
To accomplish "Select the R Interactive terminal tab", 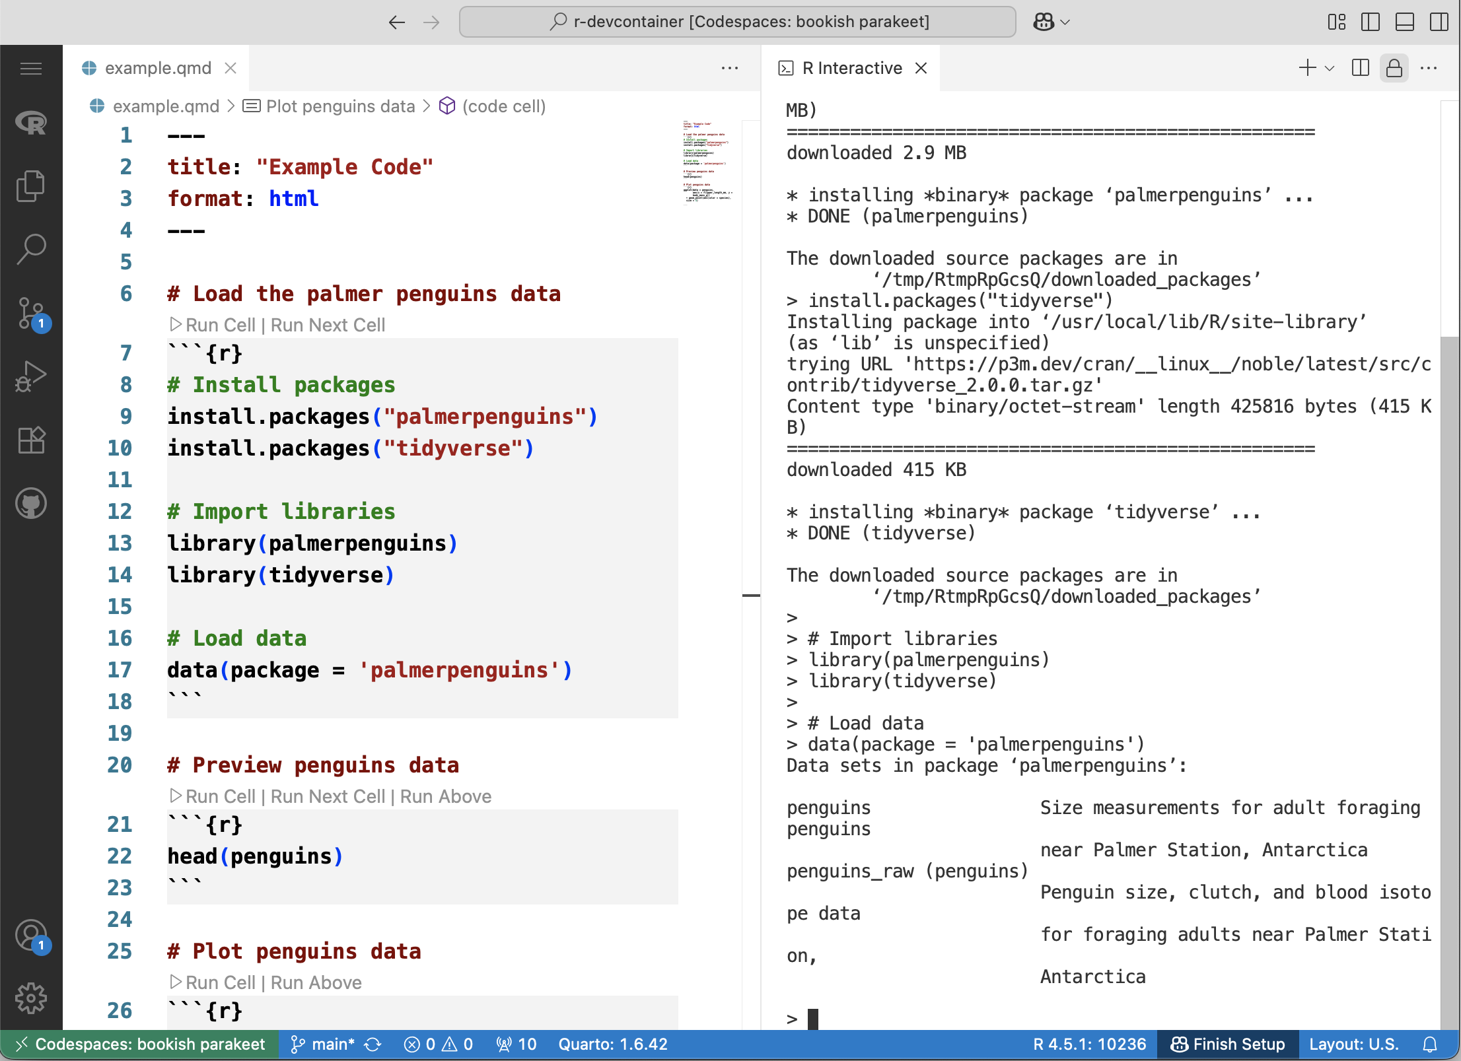I will [852, 68].
